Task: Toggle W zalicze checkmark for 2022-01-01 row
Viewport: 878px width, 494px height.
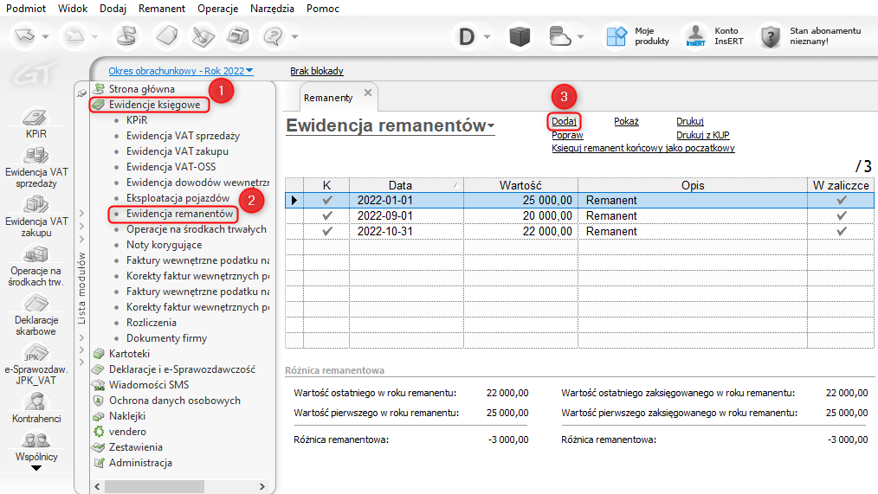Action: [841, 200]
